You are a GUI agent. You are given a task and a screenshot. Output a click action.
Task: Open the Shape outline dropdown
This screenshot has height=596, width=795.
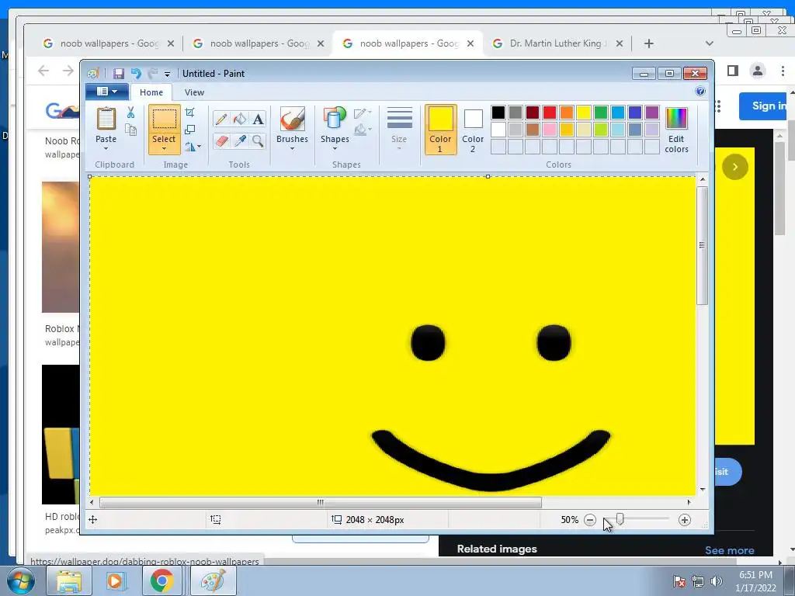pyautogui.click(x=363, y=113)
